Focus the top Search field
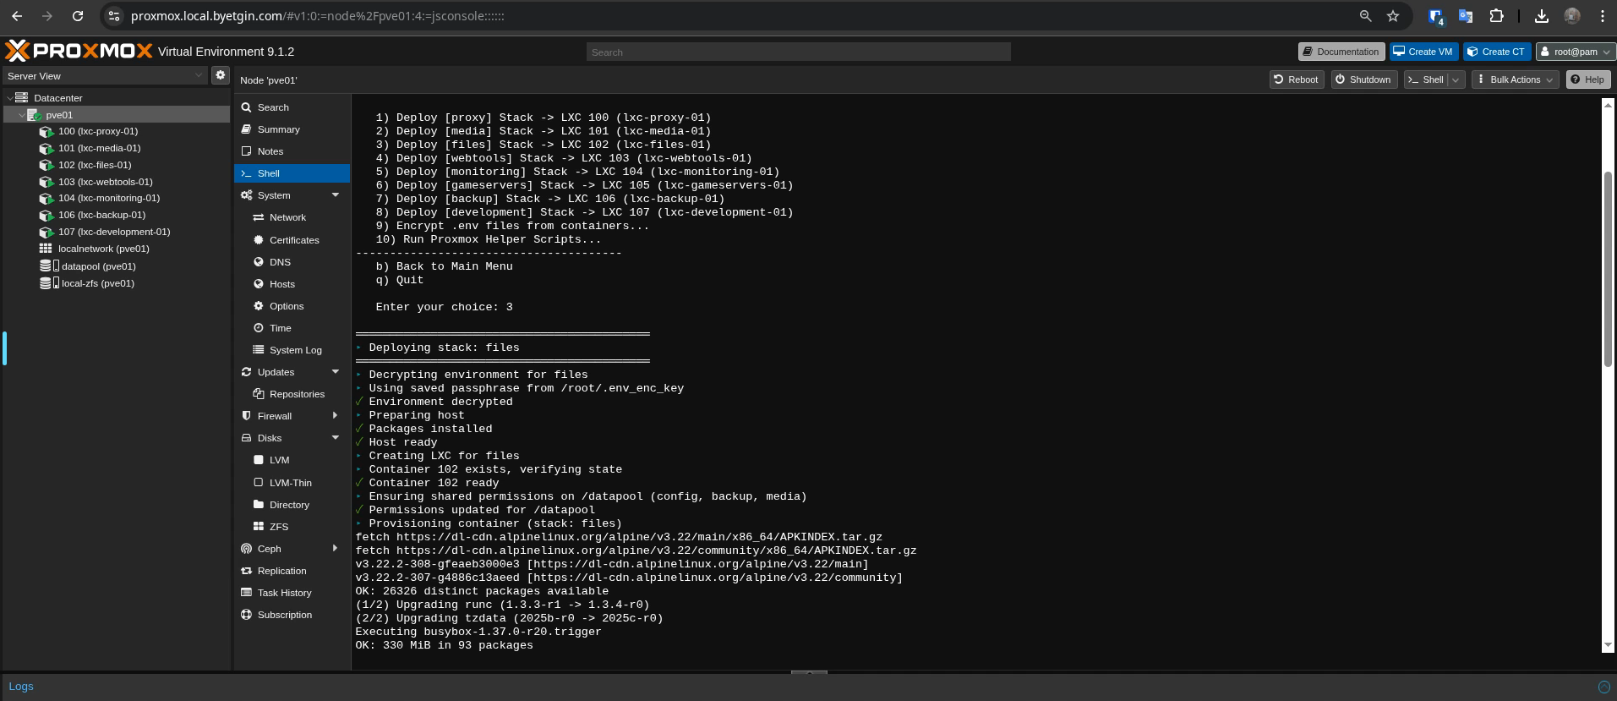 click(x=798, y=52)
